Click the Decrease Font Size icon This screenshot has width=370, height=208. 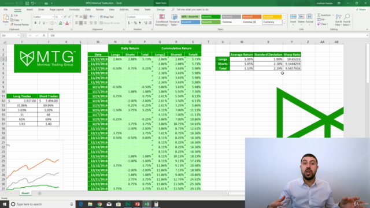pyautogui.click(x=69, y=17)
